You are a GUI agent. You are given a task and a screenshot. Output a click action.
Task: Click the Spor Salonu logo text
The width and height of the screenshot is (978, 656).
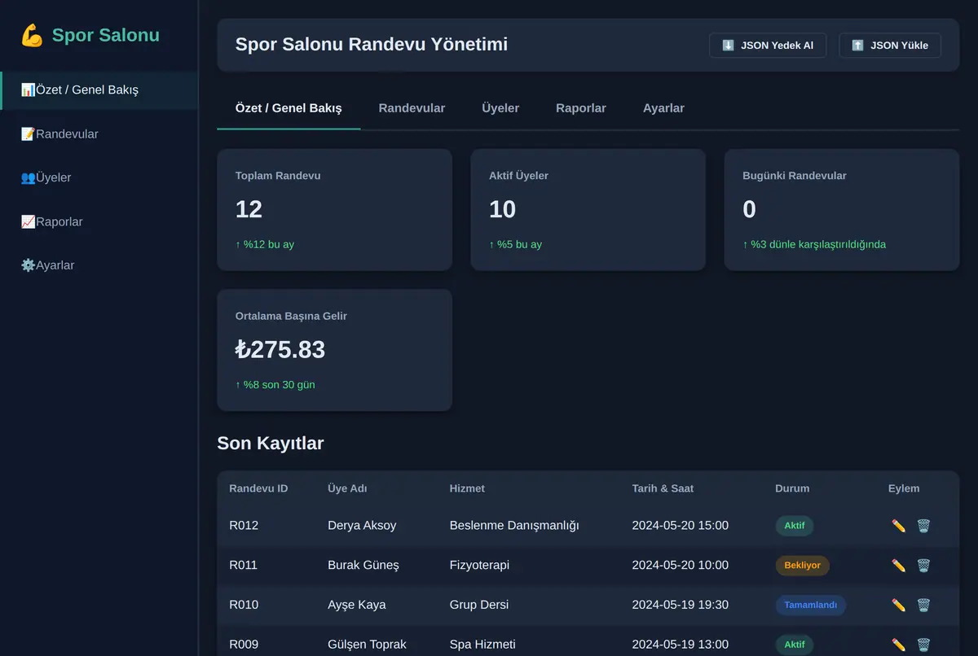click(106, 36)
